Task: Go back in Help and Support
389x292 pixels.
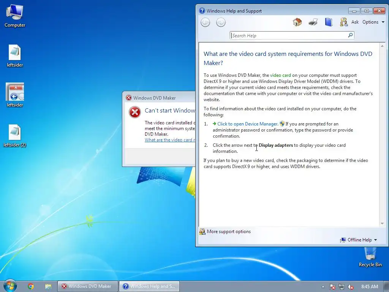Action: pos(205,22)
